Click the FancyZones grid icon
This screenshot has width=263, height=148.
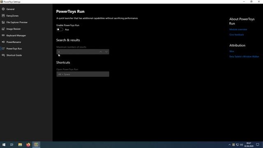point(3,16)
